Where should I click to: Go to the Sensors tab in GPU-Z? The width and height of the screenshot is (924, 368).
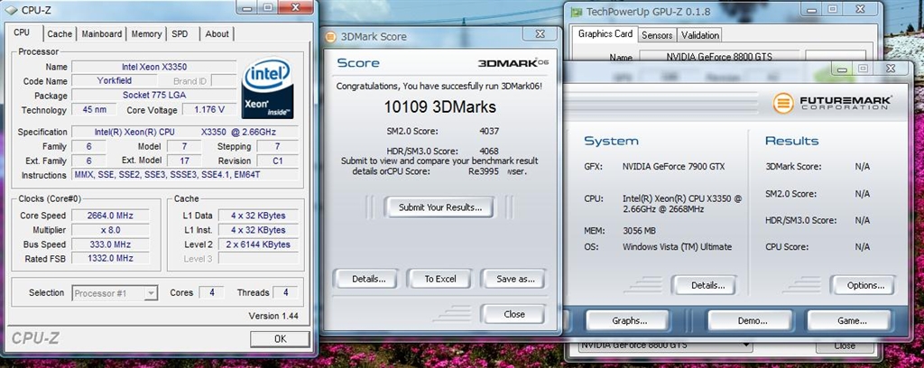tap(656, 36)
